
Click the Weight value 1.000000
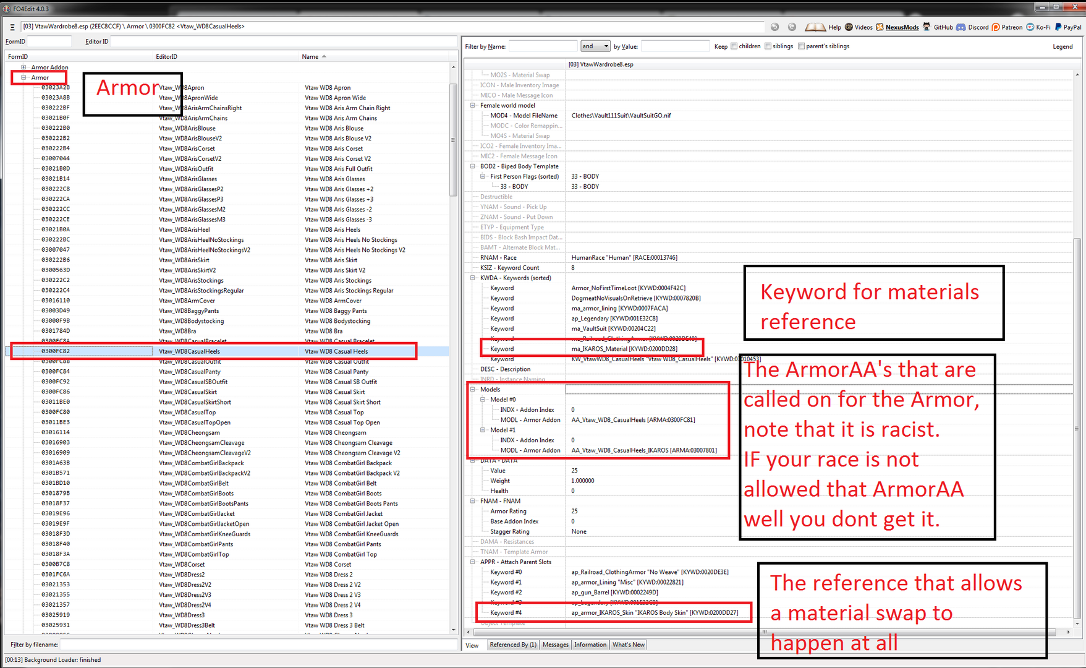pos(582,481)
